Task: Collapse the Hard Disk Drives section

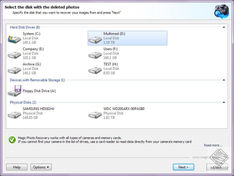Action: 224,27
